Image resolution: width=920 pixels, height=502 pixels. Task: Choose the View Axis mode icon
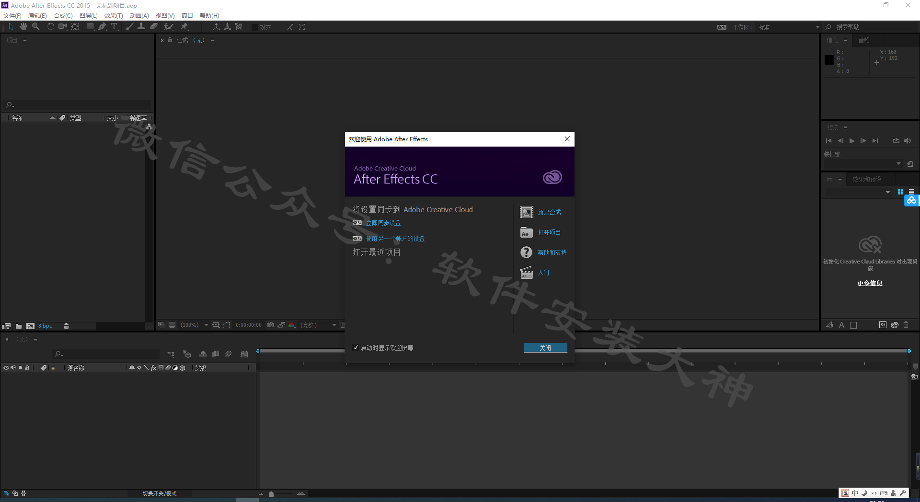click(x=239, y=27)
